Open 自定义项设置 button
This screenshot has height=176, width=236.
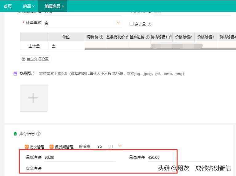(x=35, y=59)
